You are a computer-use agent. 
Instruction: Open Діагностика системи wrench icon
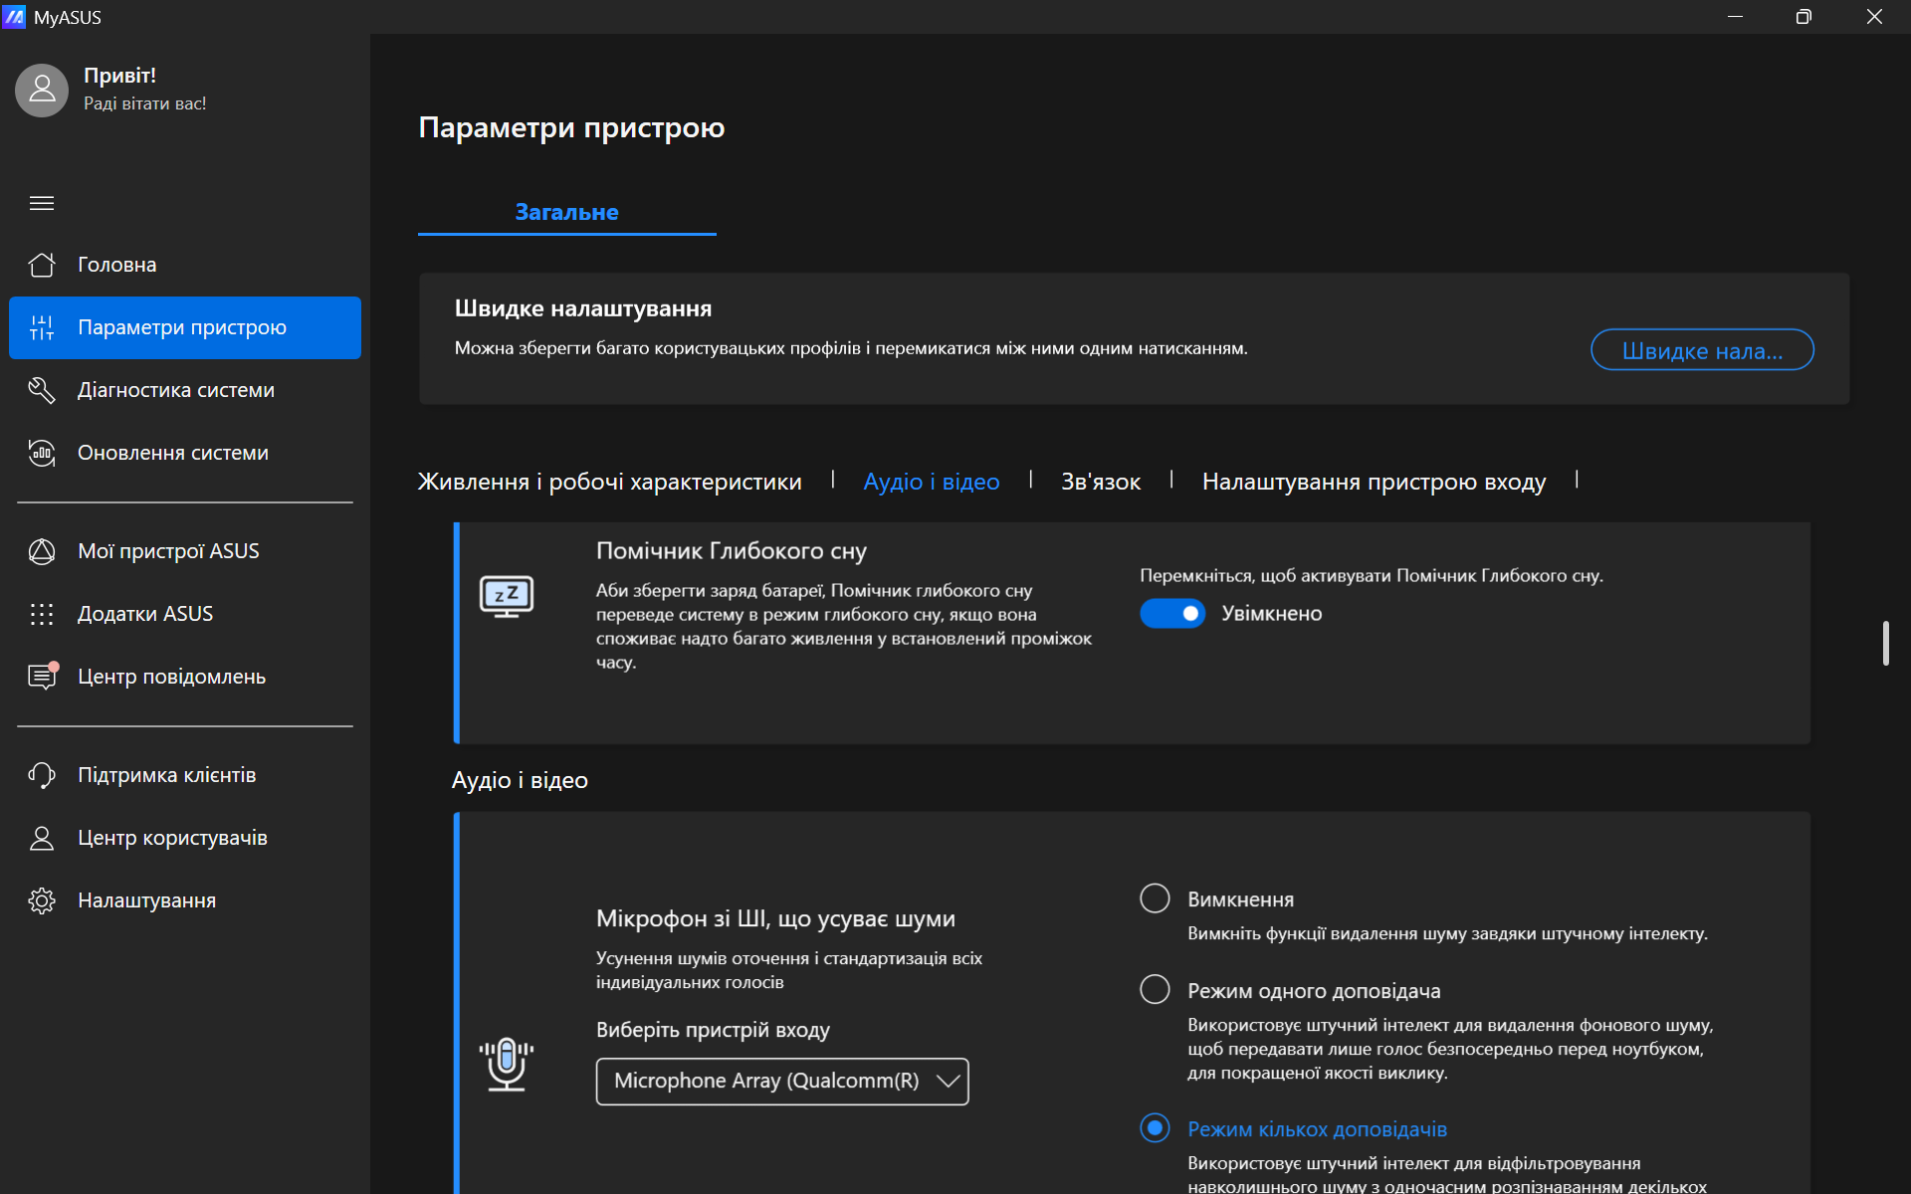[x=42, y=390]
